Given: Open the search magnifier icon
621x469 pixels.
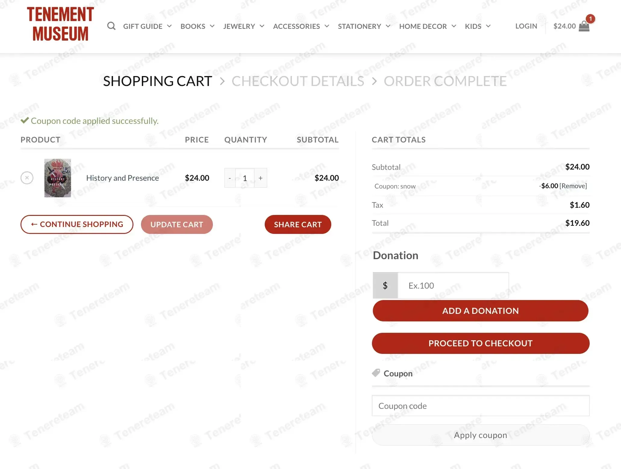Looking at the screenshot, I should (111, 26).
